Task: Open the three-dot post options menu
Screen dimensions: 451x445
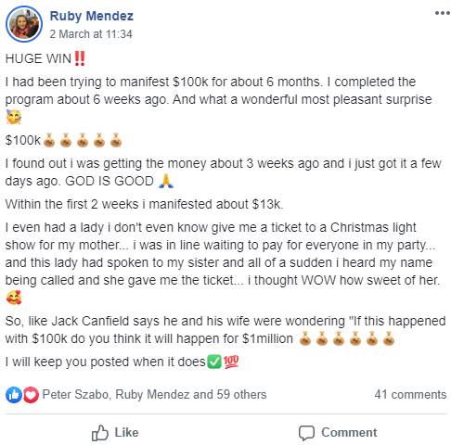Action: coord(443,13)
